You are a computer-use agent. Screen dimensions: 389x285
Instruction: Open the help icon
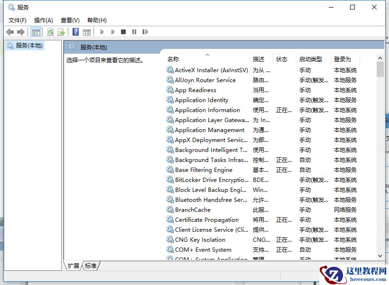(76, 32)
